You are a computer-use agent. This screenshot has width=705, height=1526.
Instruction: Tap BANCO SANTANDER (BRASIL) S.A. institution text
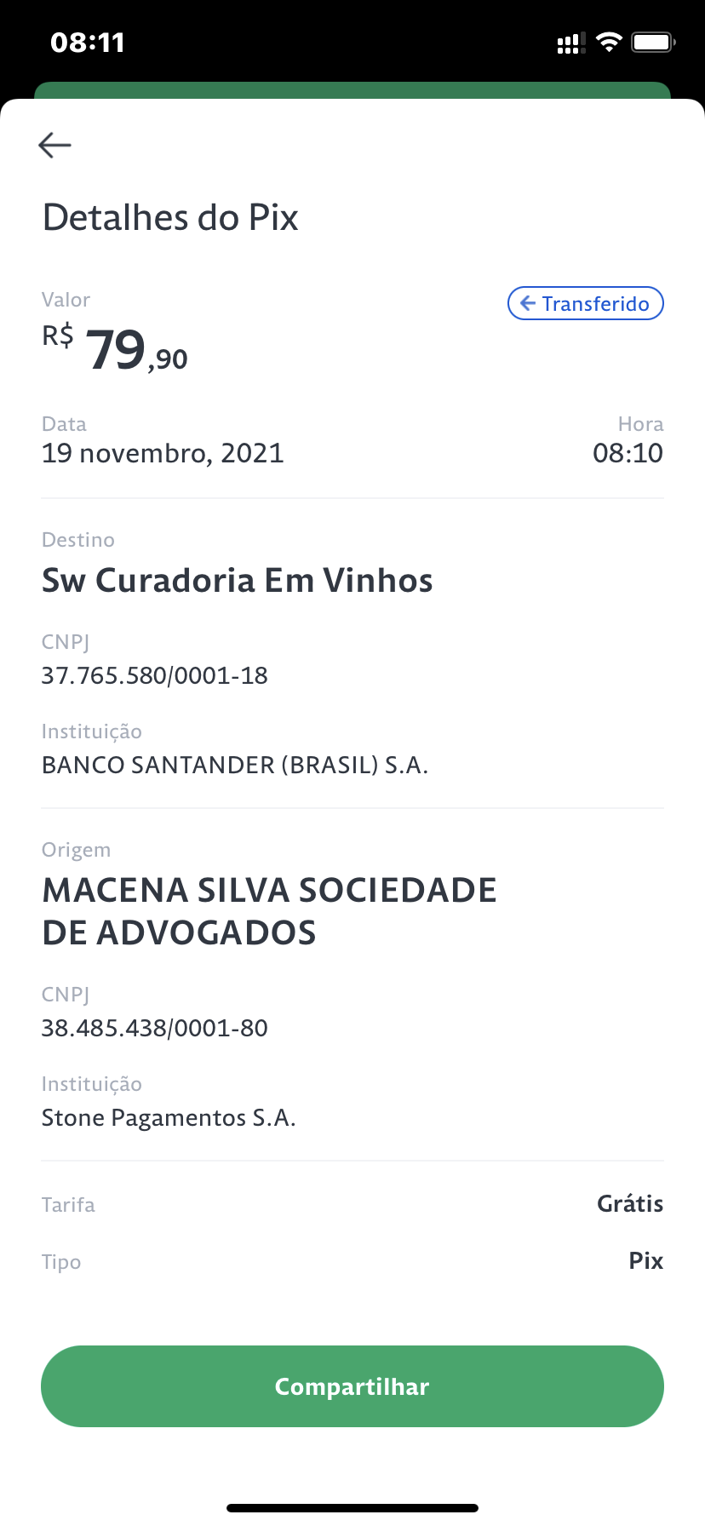pos(235,765)
